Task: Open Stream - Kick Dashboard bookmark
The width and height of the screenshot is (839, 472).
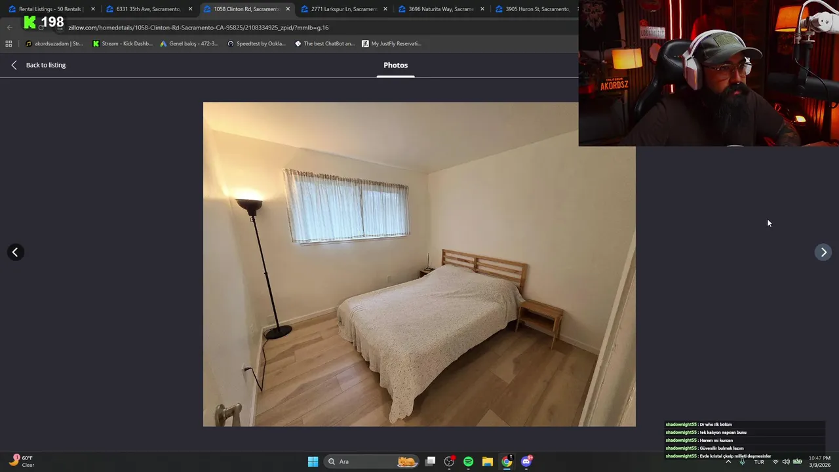Action: (x=123, y=44)
